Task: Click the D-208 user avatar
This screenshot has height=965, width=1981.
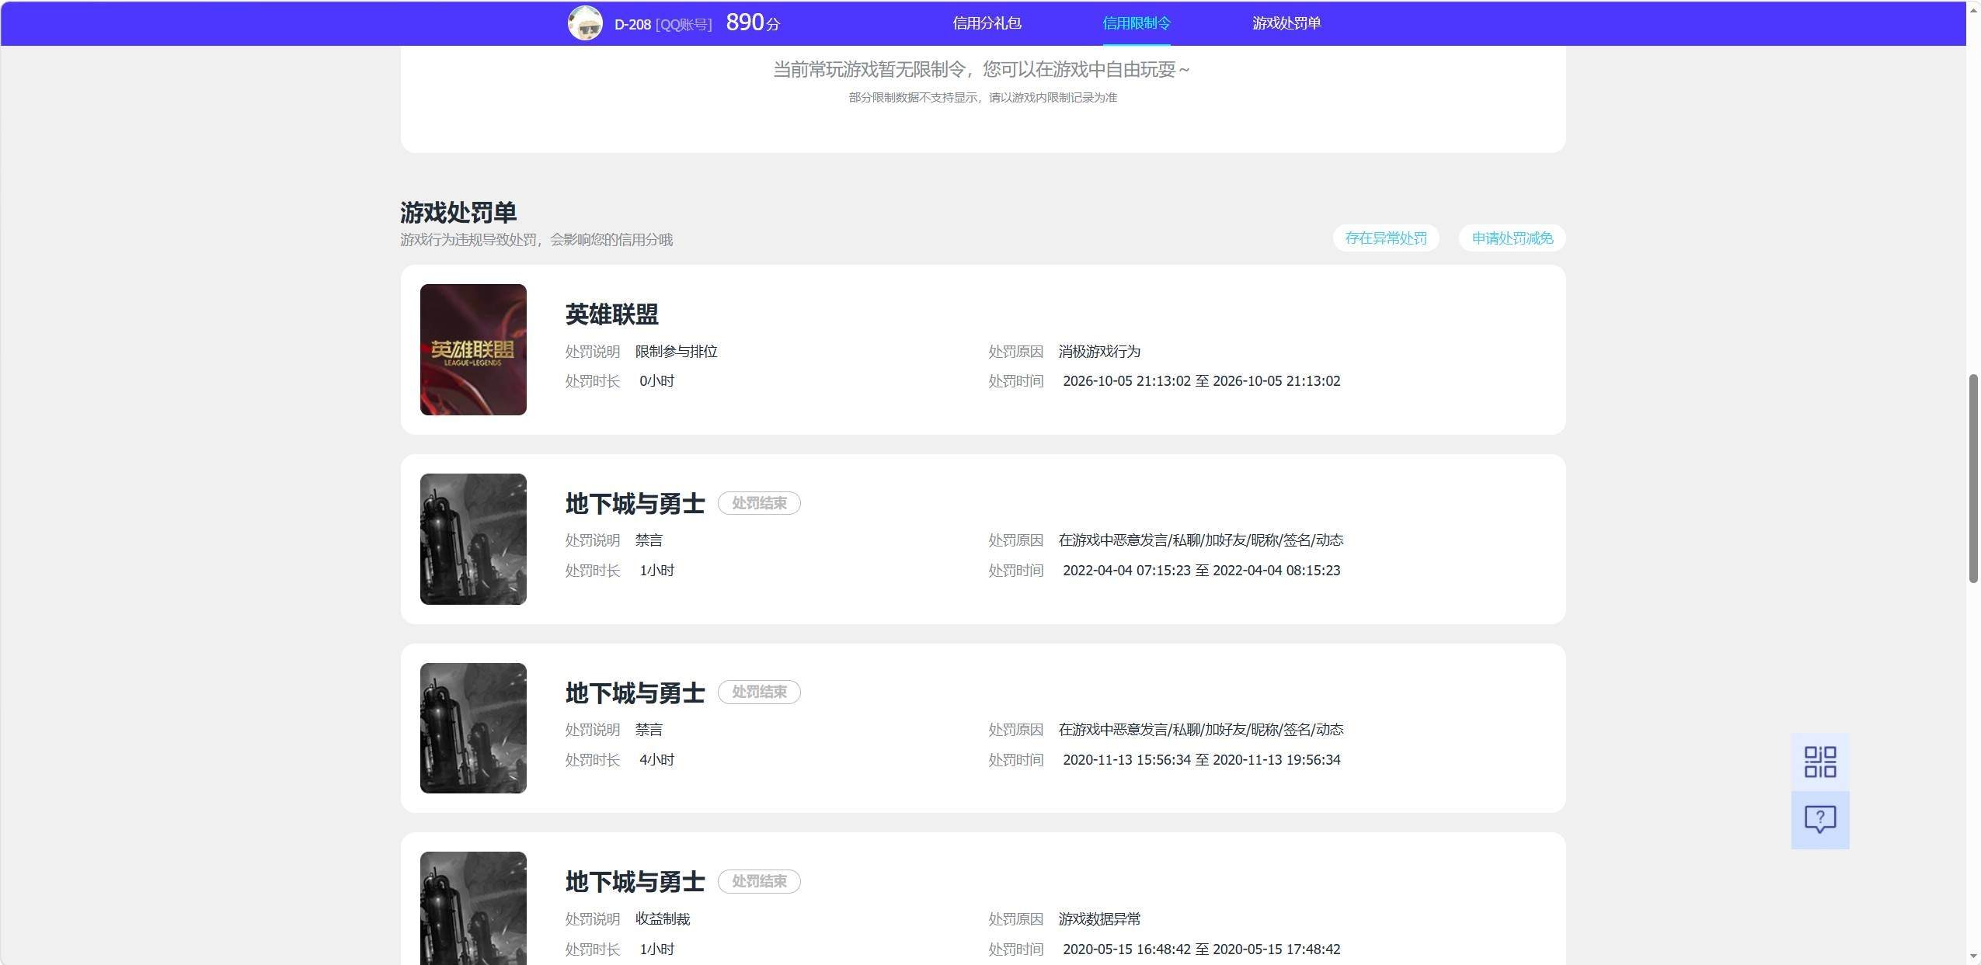Action: [585, 23]
